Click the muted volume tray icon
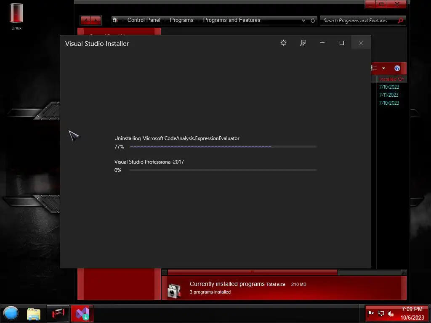 pos(391,313)
